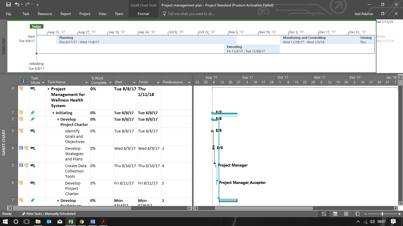Open the Finish column filter dropdown
The height and width of the screenshot is (226, 403).
point(158,83)
